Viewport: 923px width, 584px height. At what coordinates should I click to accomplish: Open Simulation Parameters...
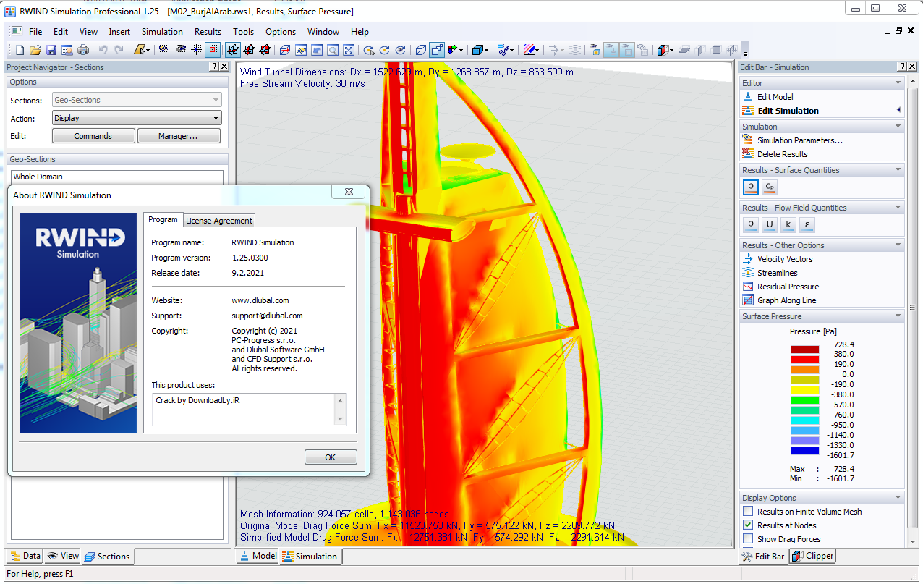point(799,140)
